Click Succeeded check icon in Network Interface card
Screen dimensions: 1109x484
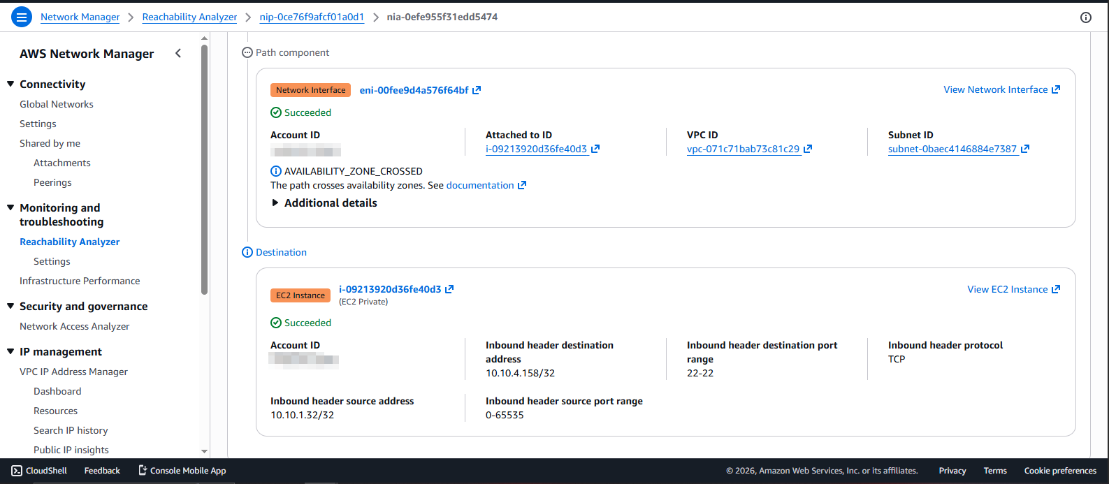[276, 112]
